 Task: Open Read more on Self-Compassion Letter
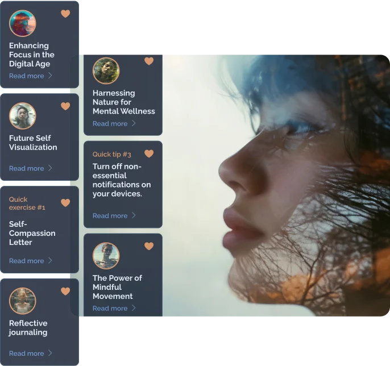coord(26,261)
